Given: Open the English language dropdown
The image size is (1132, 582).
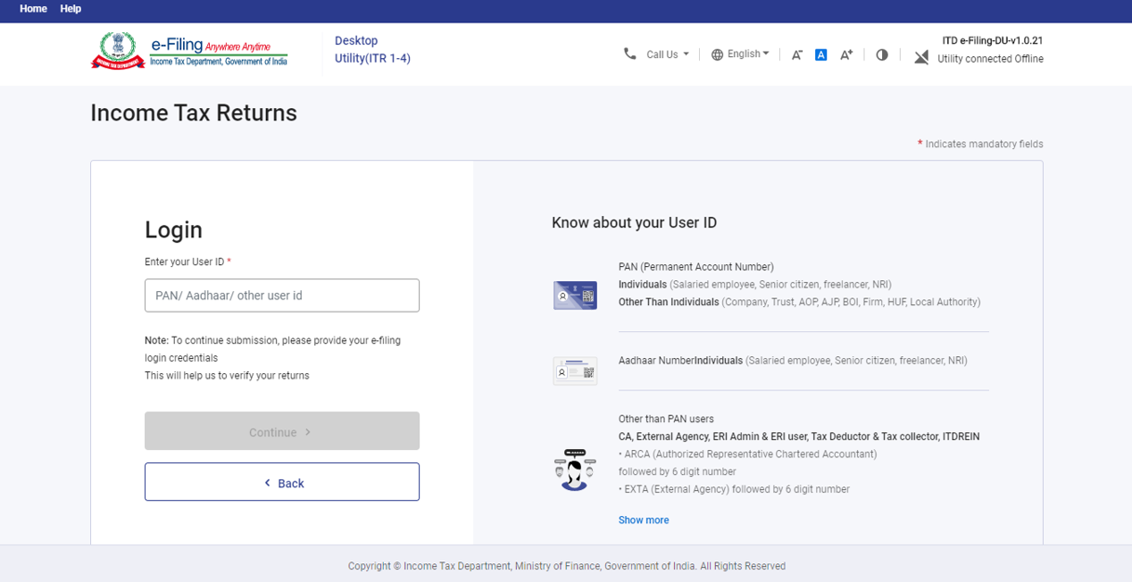Looking at the screenshot, I should coord(747,54).
